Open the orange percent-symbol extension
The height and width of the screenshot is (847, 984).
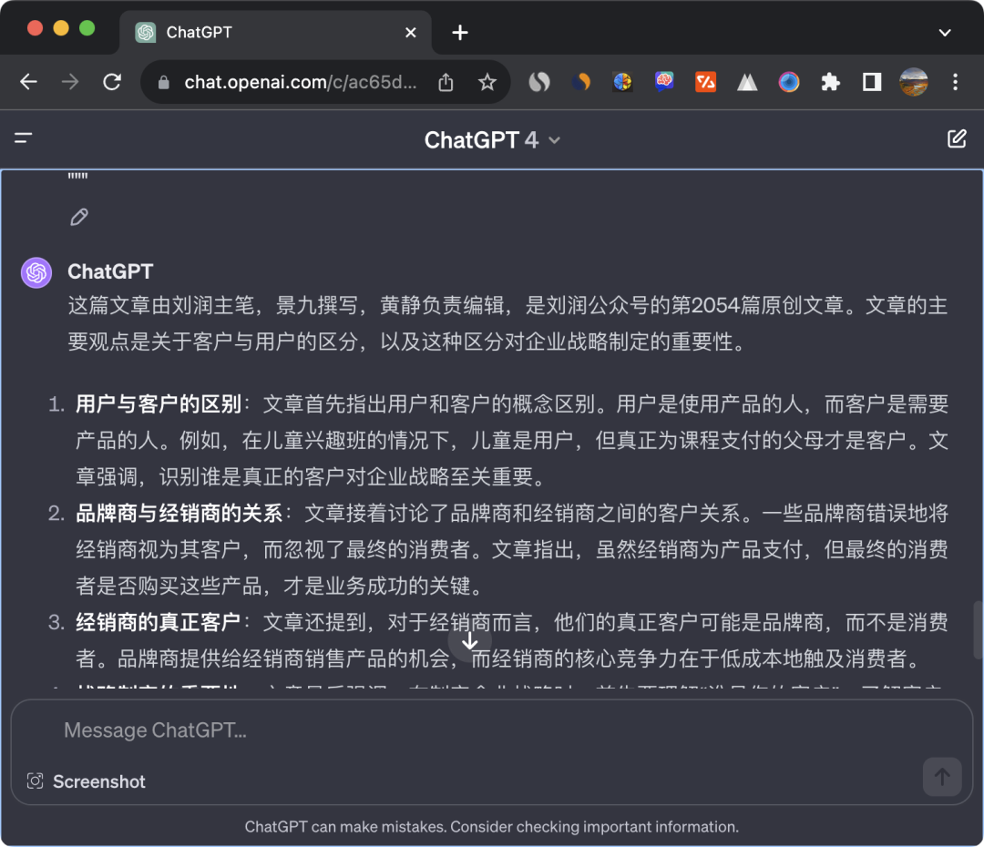click(705, 82)
